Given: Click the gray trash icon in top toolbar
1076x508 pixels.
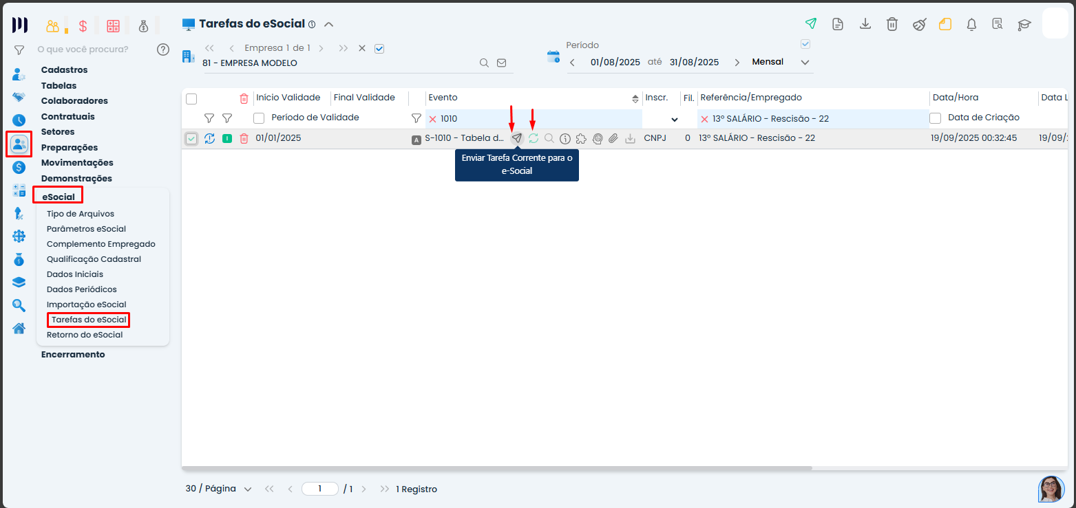Looking at the screenshot, I should click(x=892, y=24).
